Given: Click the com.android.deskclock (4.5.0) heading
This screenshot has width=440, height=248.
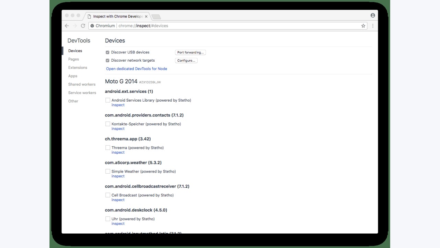Looking at the screenshot, I should [x=136, y=210].
